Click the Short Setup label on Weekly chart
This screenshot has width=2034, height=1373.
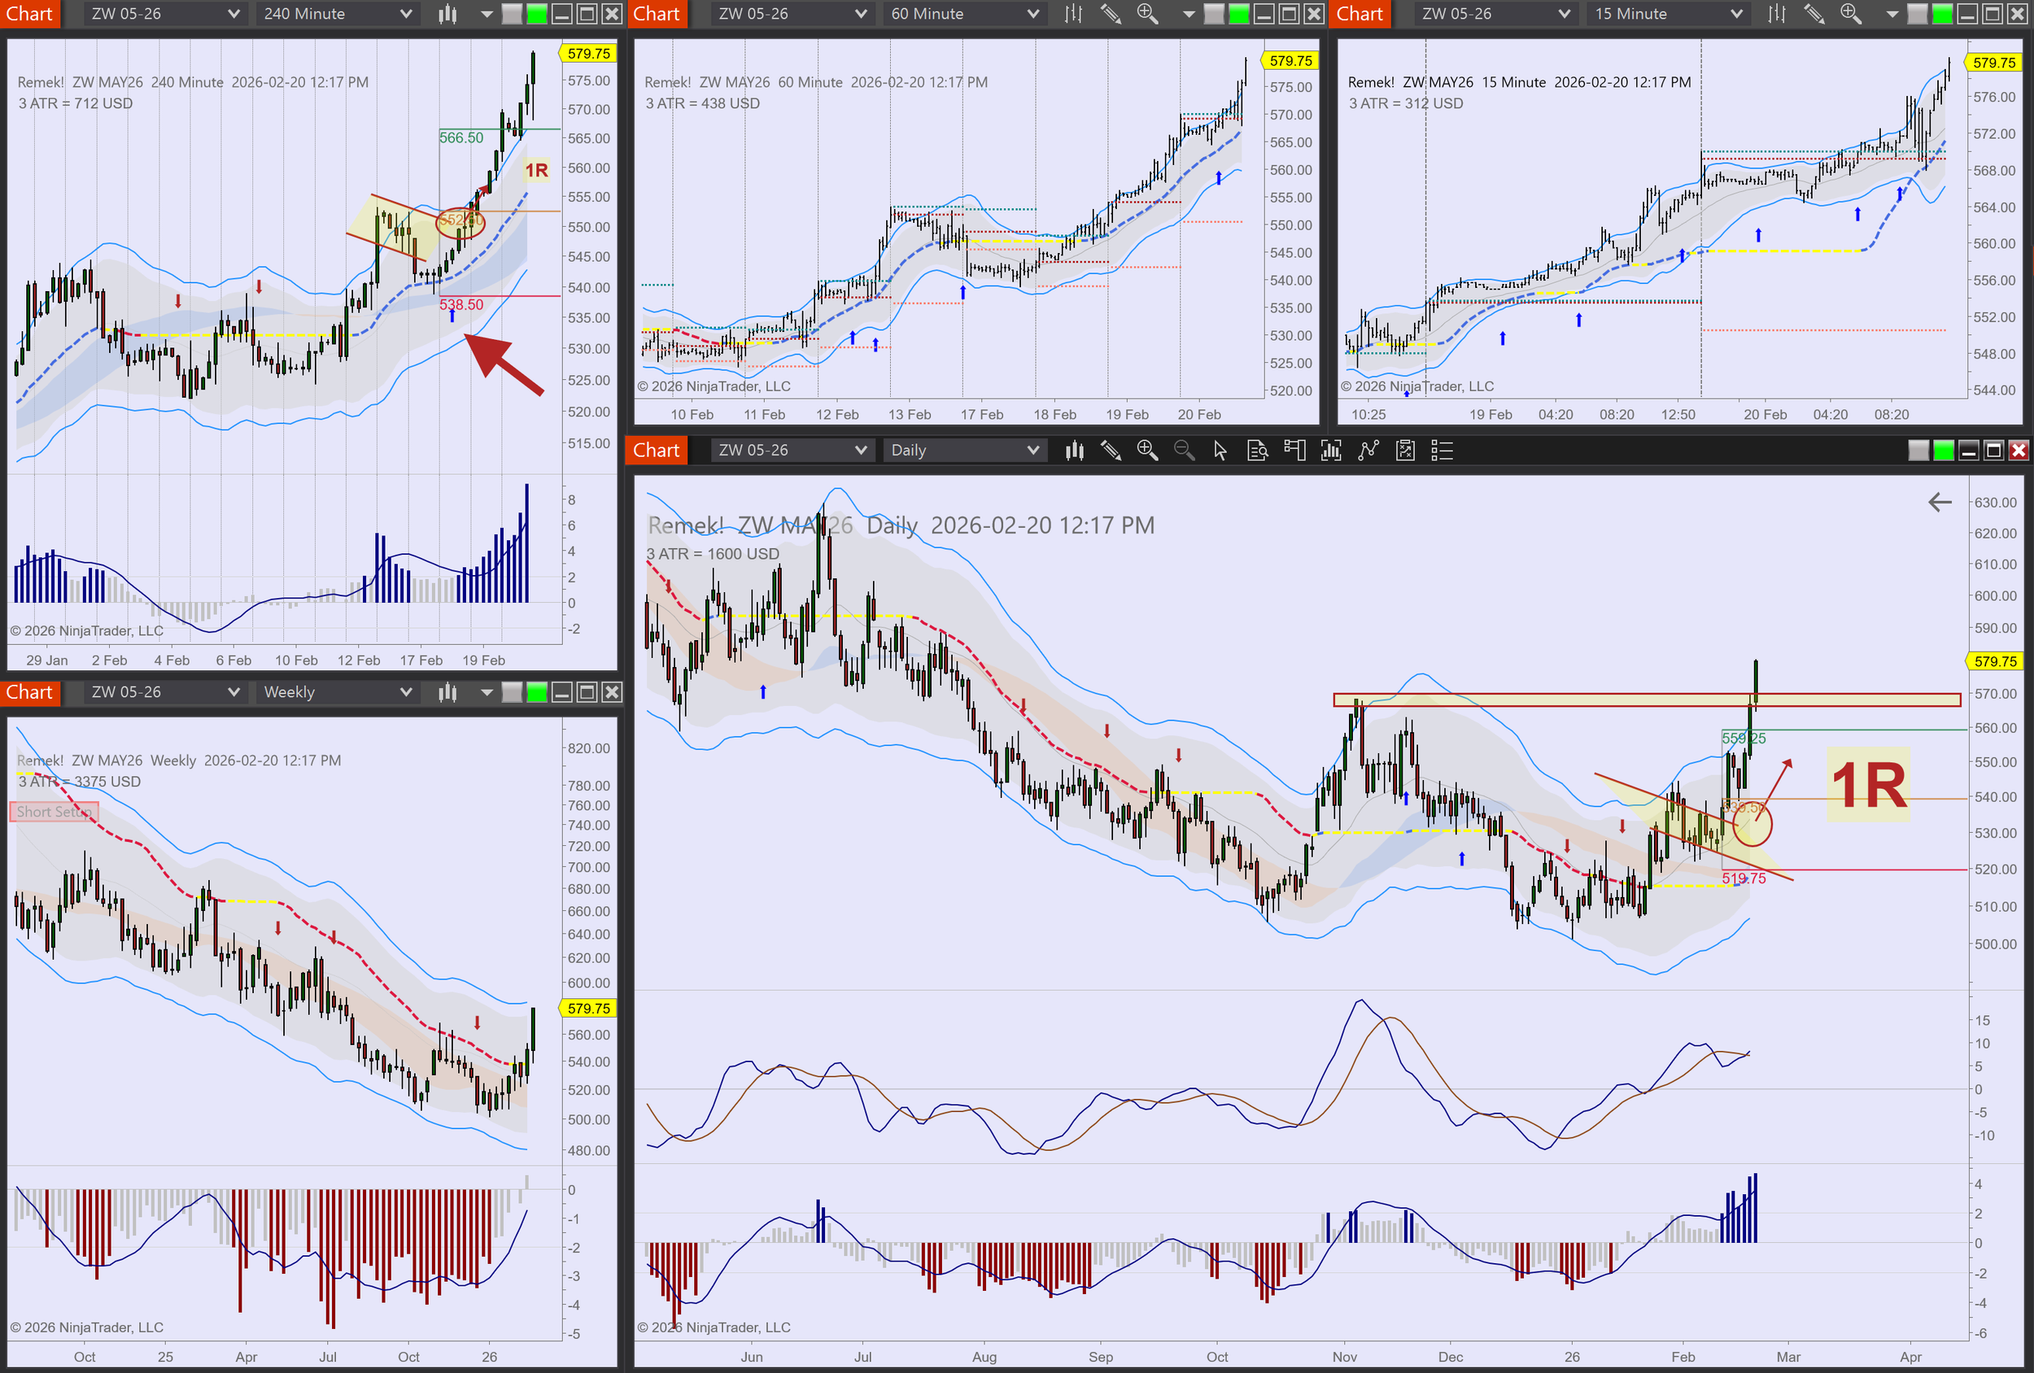(54, 811)
